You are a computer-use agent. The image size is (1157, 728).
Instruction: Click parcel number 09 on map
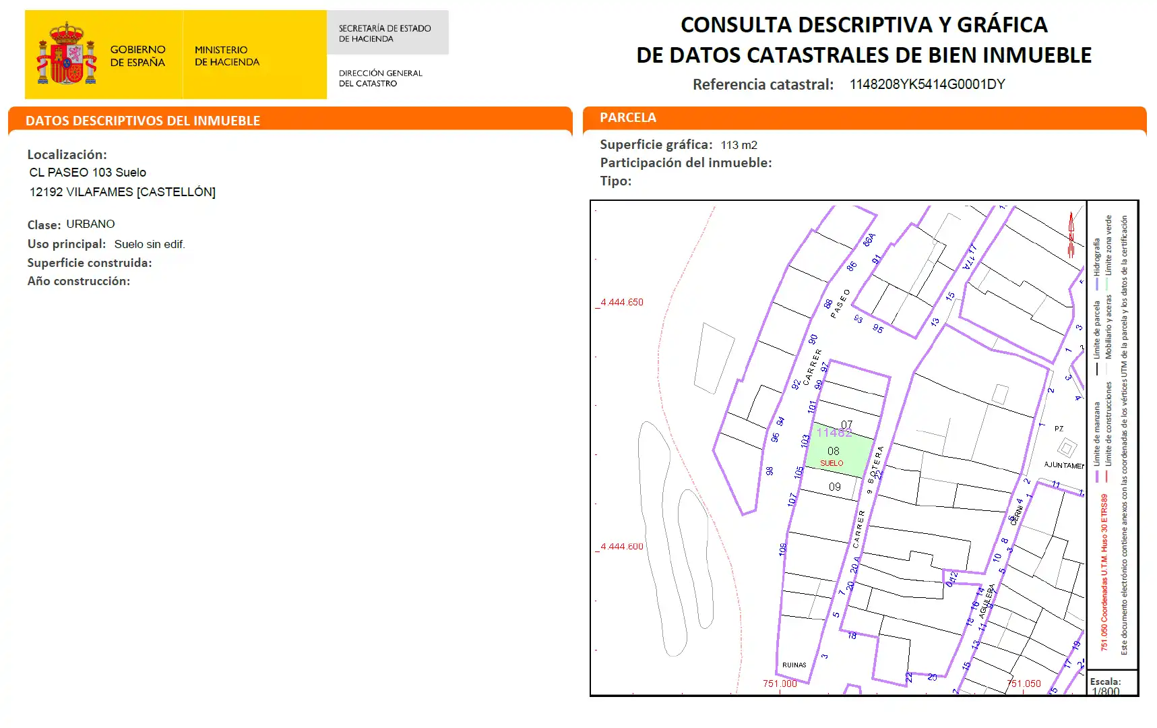[x=835, y=487]
